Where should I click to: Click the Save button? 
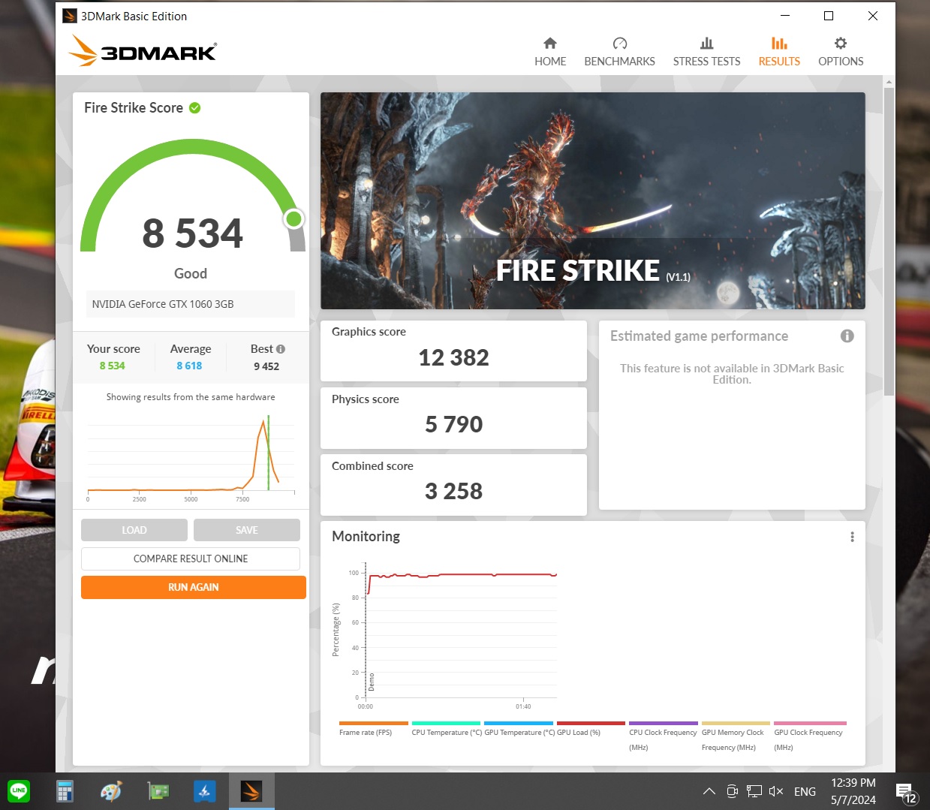(x=246, y=530)
